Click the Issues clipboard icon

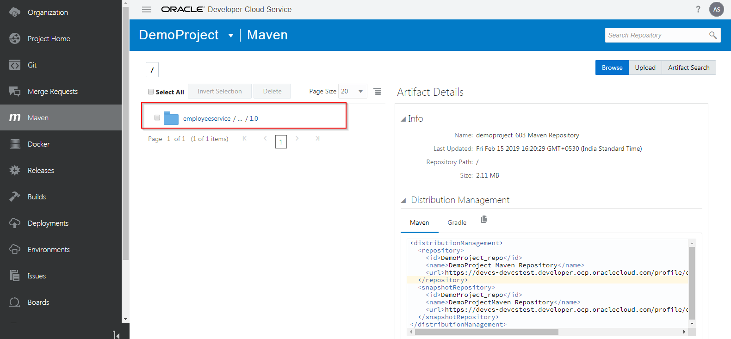click(15, 276)
